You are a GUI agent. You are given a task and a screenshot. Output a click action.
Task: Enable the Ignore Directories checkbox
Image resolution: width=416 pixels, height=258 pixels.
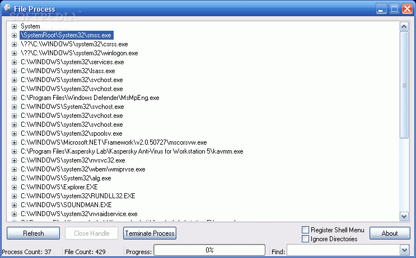[x=305, y=238]
